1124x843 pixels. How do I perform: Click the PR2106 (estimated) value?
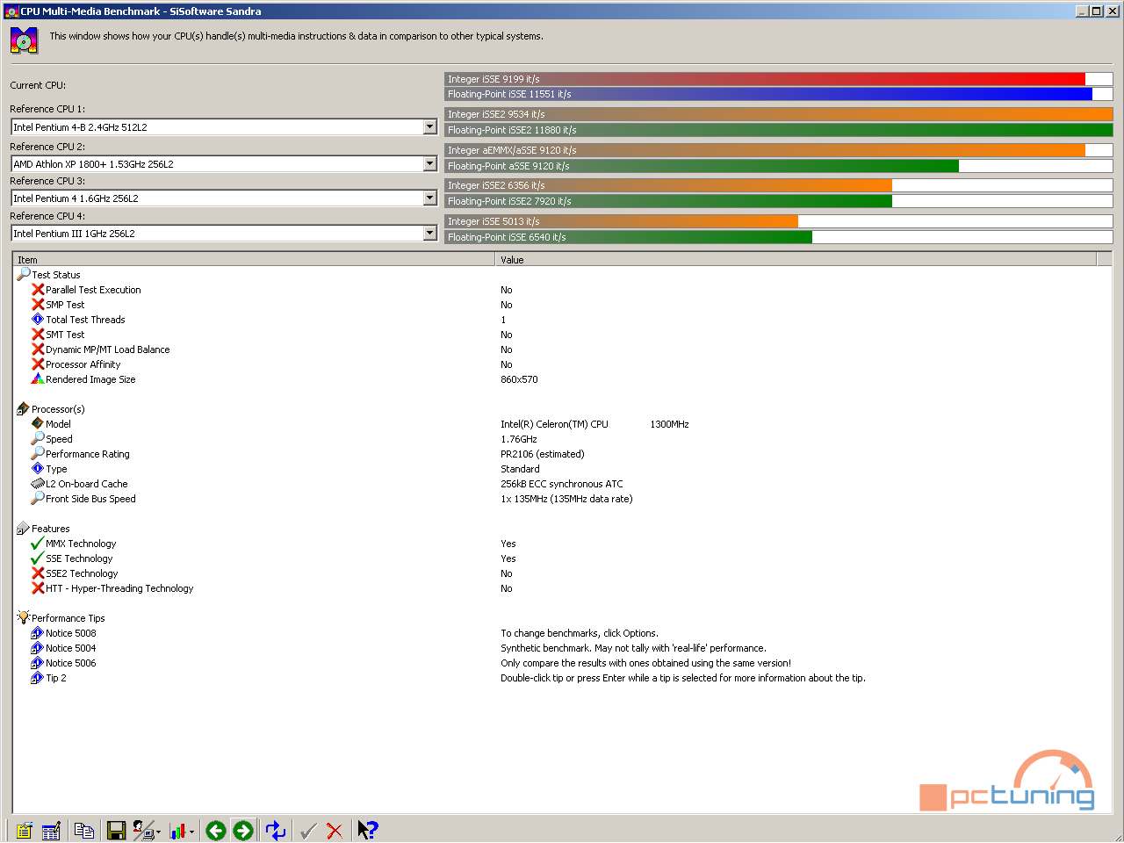[x=542, y=454]
